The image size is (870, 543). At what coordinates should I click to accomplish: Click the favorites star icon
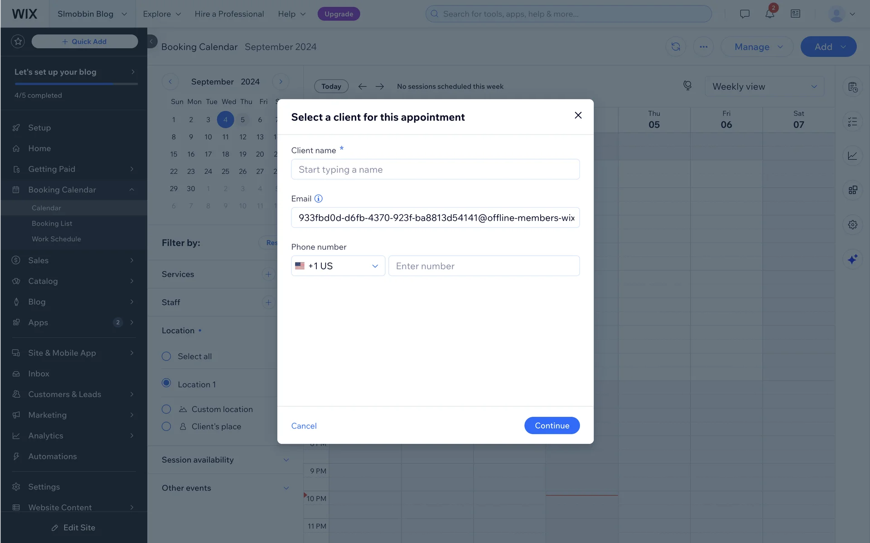18,42
